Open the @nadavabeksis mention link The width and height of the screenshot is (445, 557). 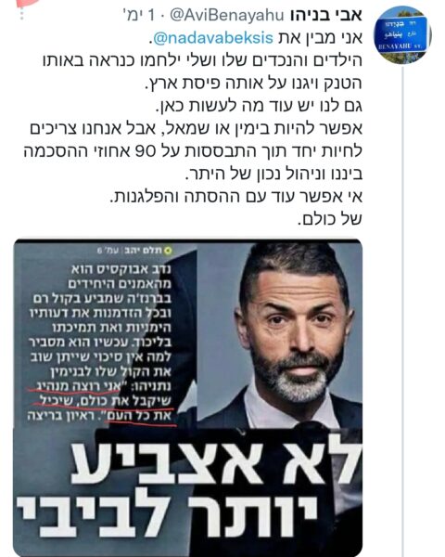tap(213, 38)
